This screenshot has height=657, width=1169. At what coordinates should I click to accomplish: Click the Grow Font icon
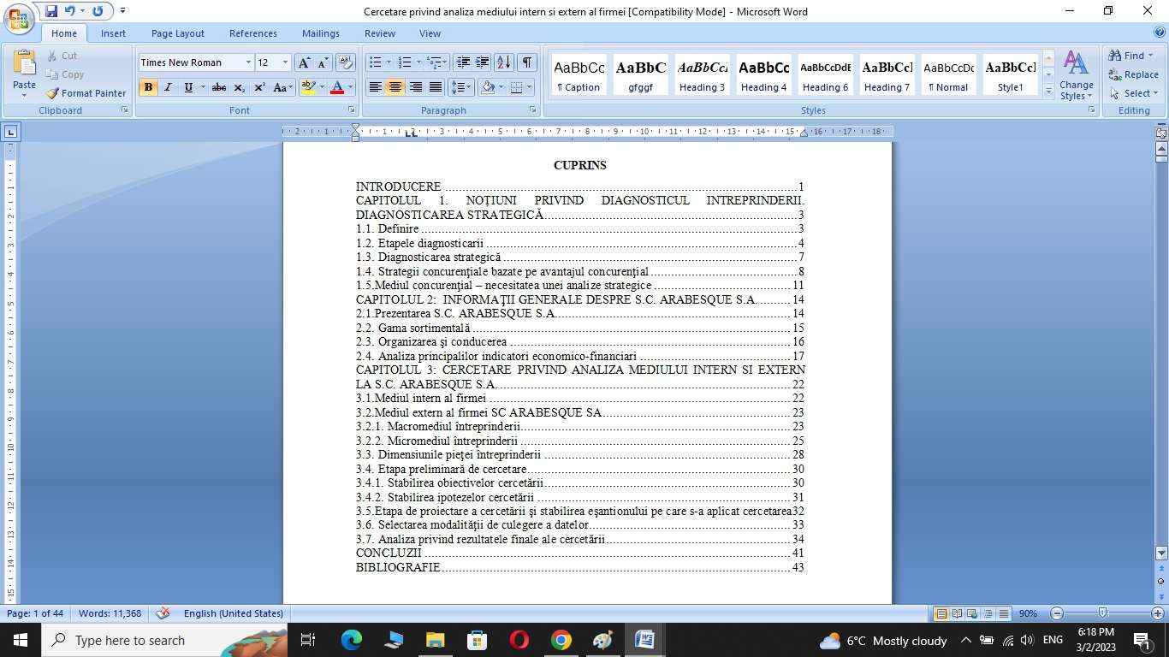pos(304,62)
